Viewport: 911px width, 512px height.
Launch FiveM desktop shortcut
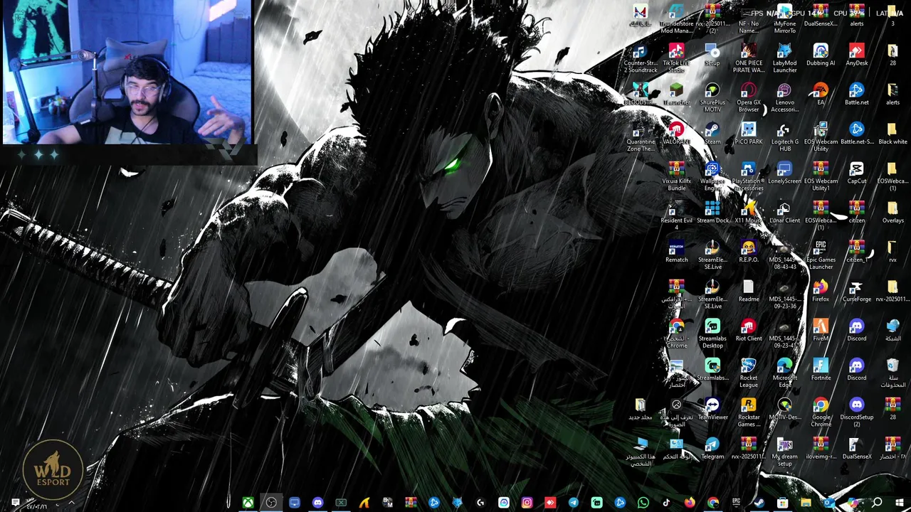click(x=821, y=330)
